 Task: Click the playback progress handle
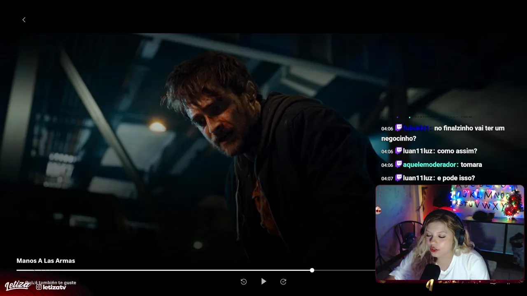coord(312,270)
